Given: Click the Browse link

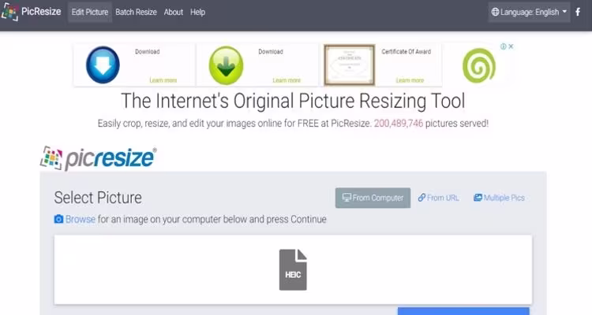Looking at the screenshot, I should 80,219.
